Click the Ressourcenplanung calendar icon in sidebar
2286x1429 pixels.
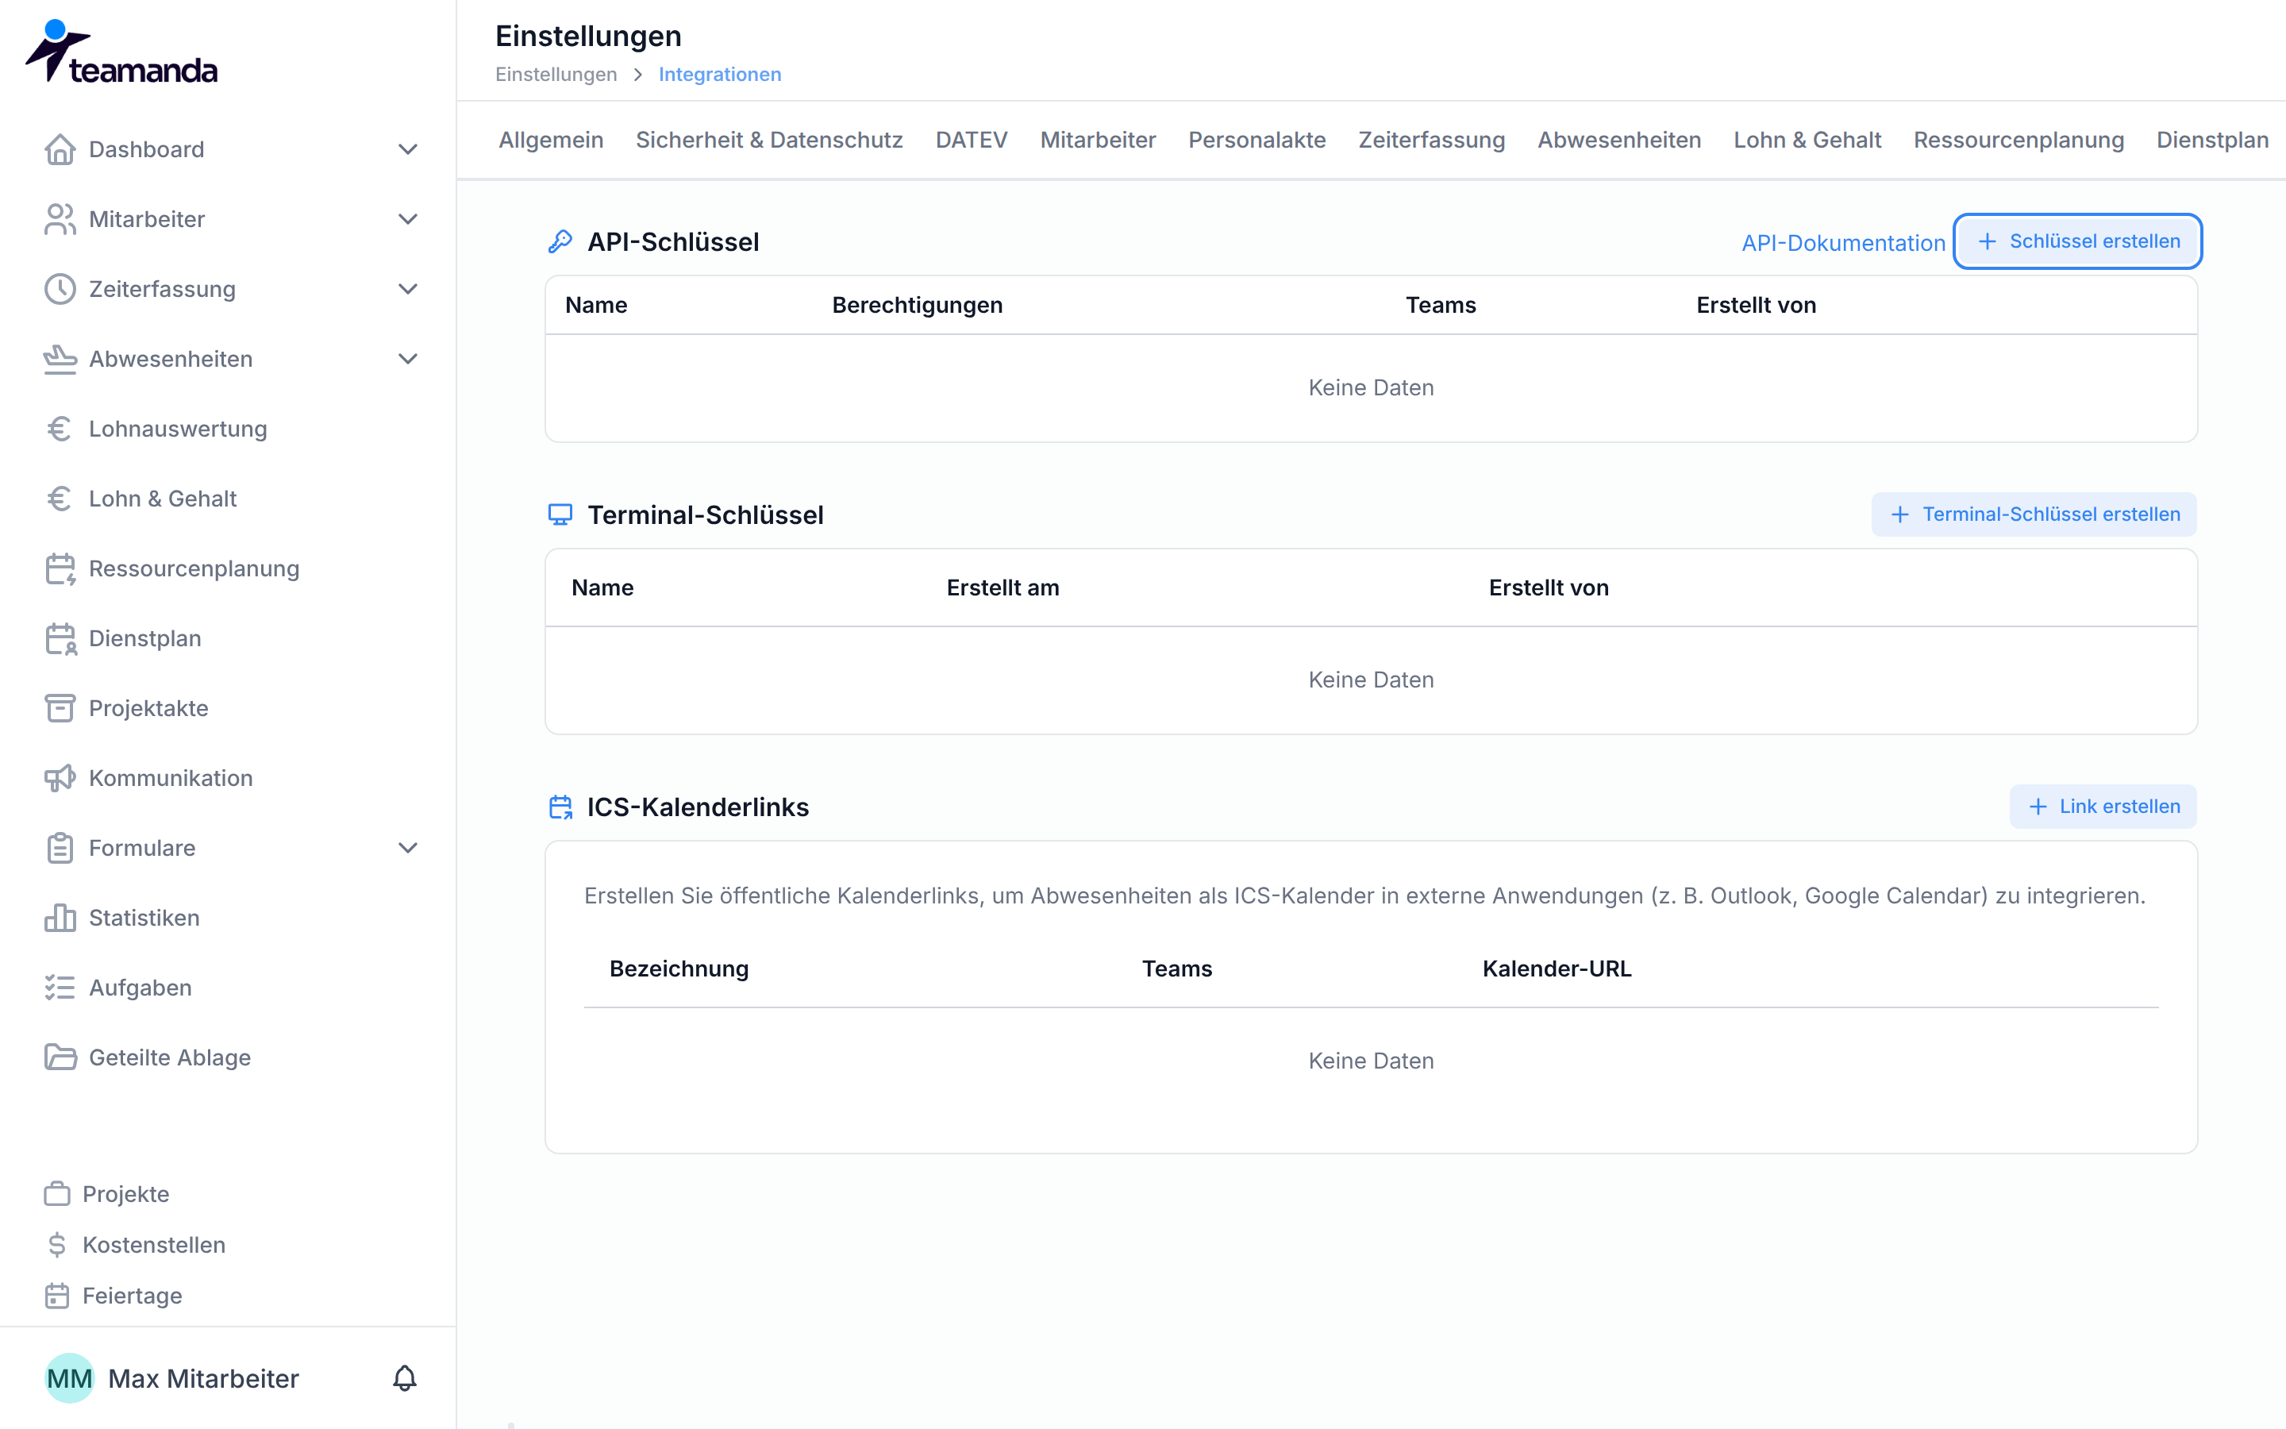60,569
